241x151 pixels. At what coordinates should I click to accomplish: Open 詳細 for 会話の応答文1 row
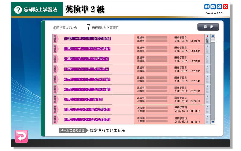(207, 109)
